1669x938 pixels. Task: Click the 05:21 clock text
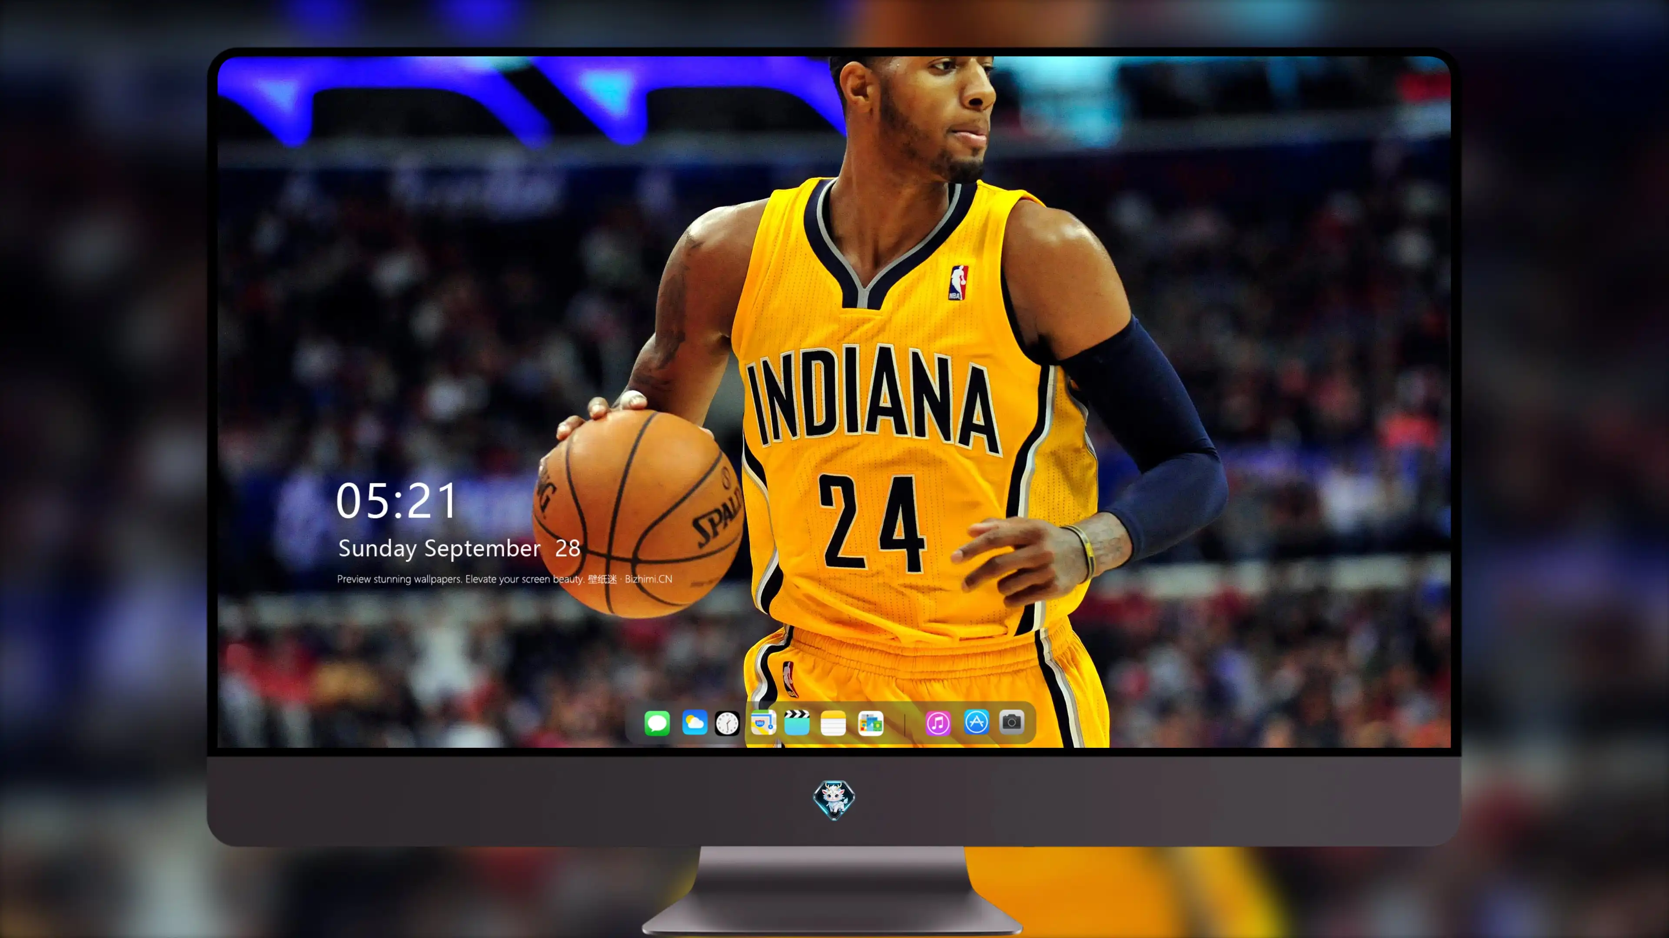396,501
